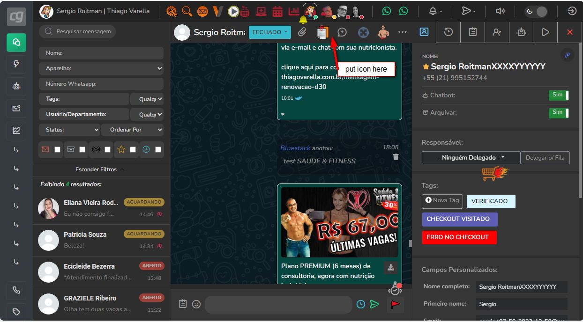Viewport: 583px width, 322px height.
Task: Click the bodybuilder icon in chat header
Action: coord(383,32)
